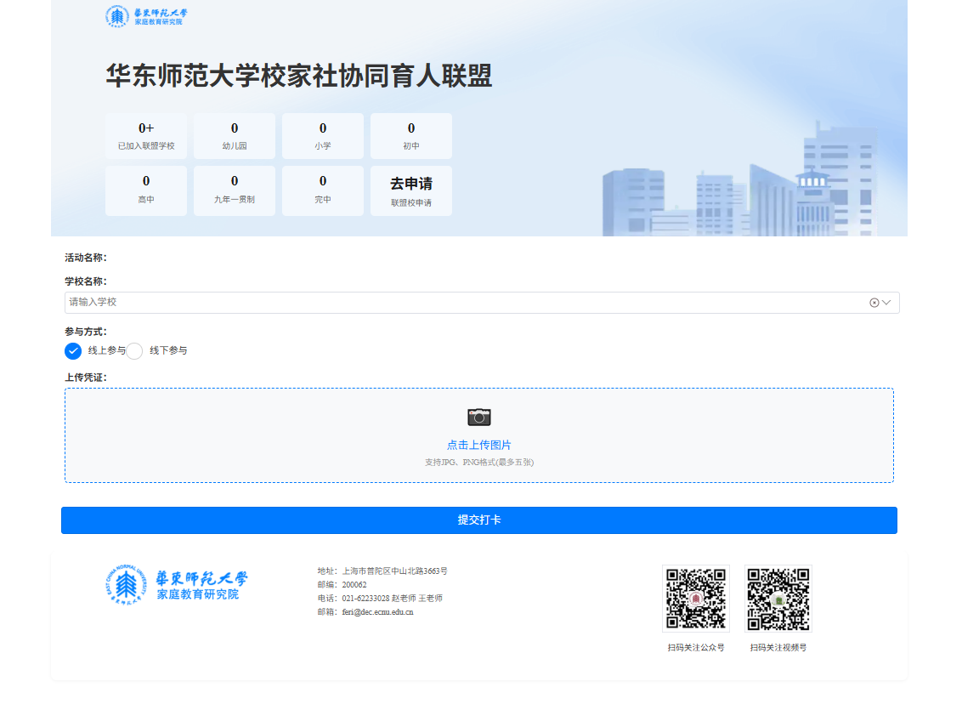Click the 去申请 alliance school application tile
Image resolution: width=962 pixels, height=710 pixels.
tap(411, 191)
